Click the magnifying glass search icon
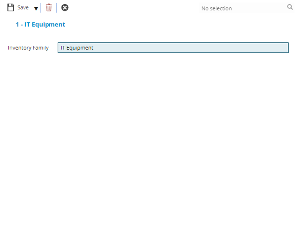 tap(290, 8)
